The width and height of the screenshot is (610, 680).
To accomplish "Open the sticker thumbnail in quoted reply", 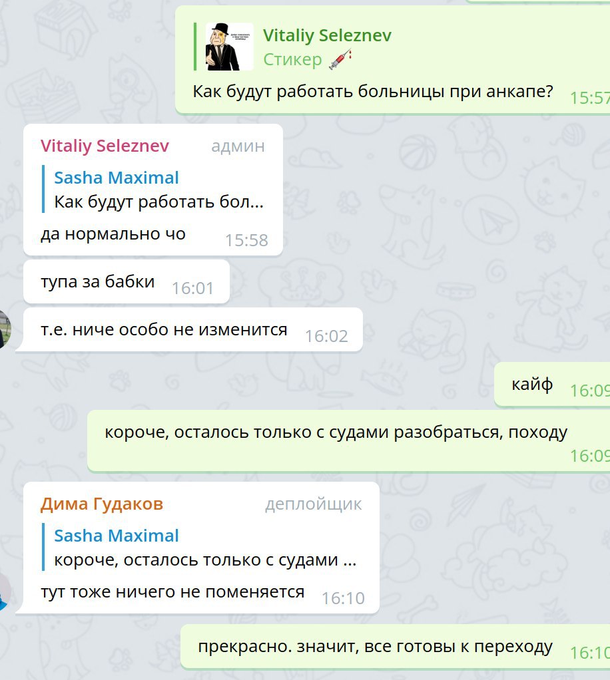I will pyautogui.click(x=229, y=47).
